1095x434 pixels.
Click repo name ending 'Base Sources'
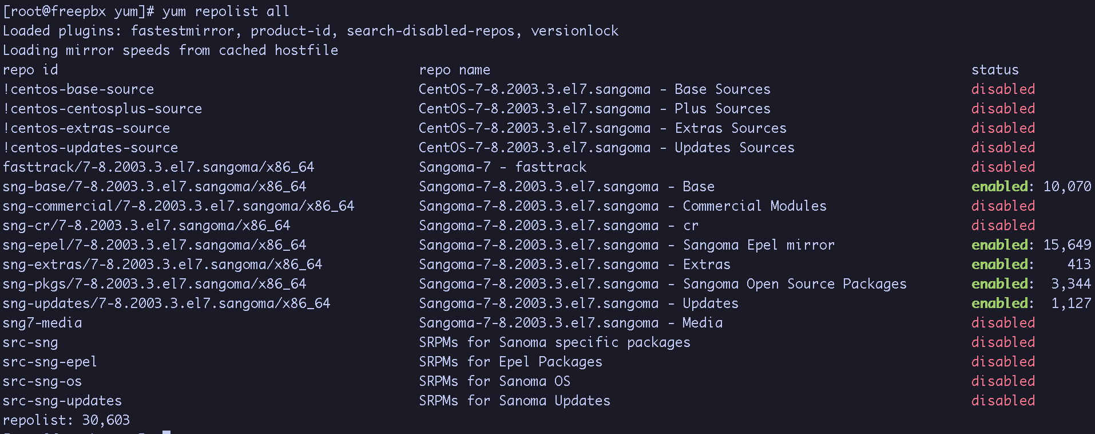click(x=594, y=89)
